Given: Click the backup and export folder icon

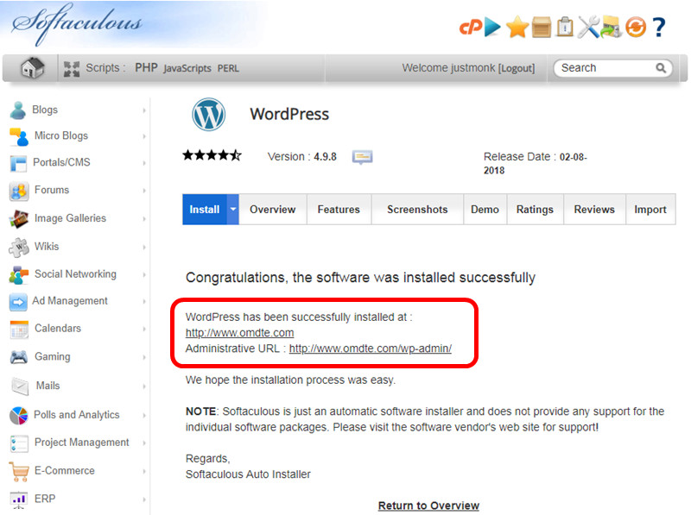Looking at the screenshot, I should coord(612,27).
